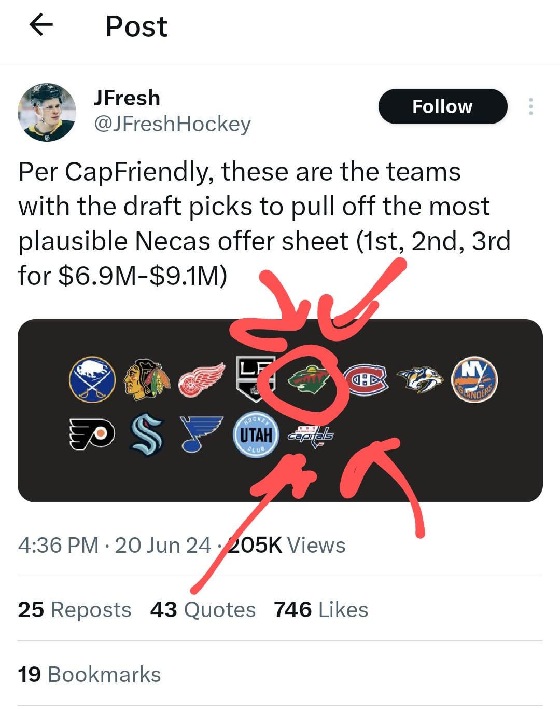Open the @JFreshHockey handle link
The image size is (560, 709).
(x=172, y=124)
